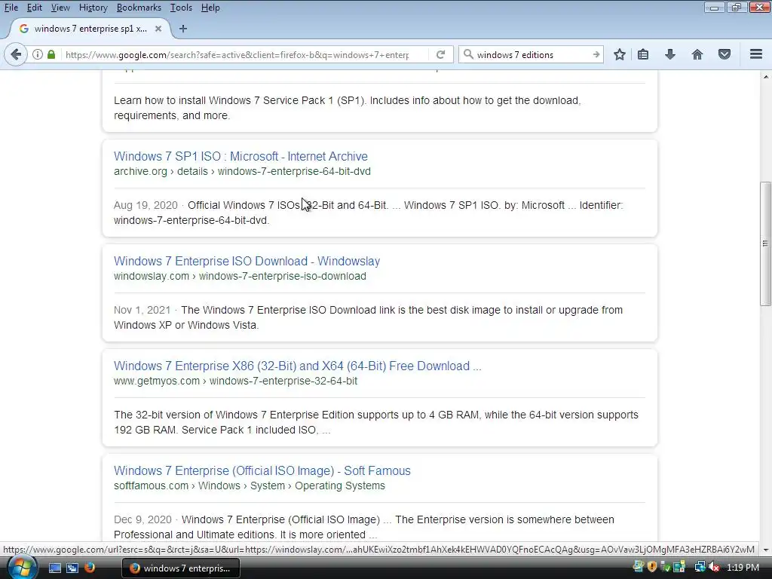Open the Tools menu

(x=181, y=8)
